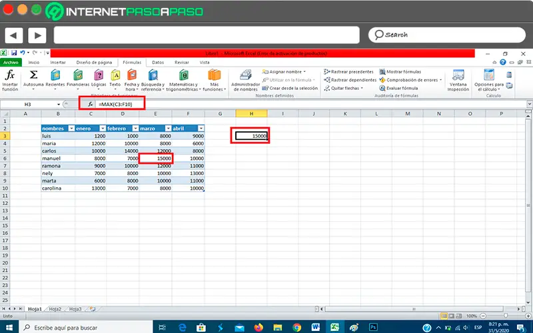Open Búsqueda y referencia functions

click(x=153, y=80)
